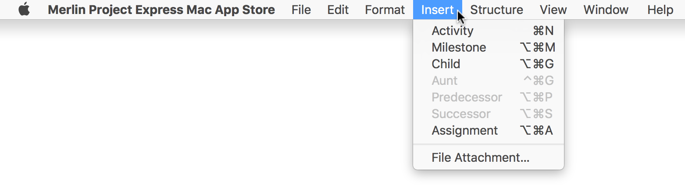Open the Edit menu
This screenshot has width=685, height=195.
click(338, 10)
